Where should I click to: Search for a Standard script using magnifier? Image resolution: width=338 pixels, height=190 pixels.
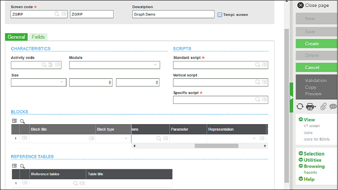tap(258, 65)
